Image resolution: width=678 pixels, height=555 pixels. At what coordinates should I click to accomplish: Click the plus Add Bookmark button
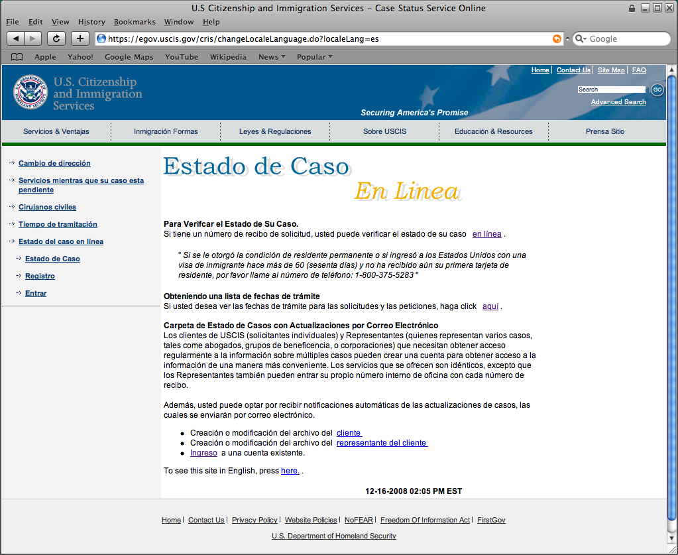tap(80, 38)
